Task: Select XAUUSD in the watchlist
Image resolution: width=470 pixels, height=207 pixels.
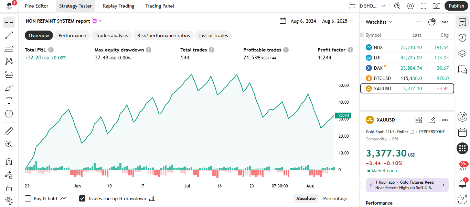Action: coord(383,88)
